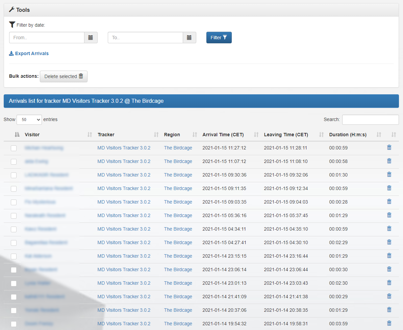Open the From date calendar picker

[x=91, y=38]
